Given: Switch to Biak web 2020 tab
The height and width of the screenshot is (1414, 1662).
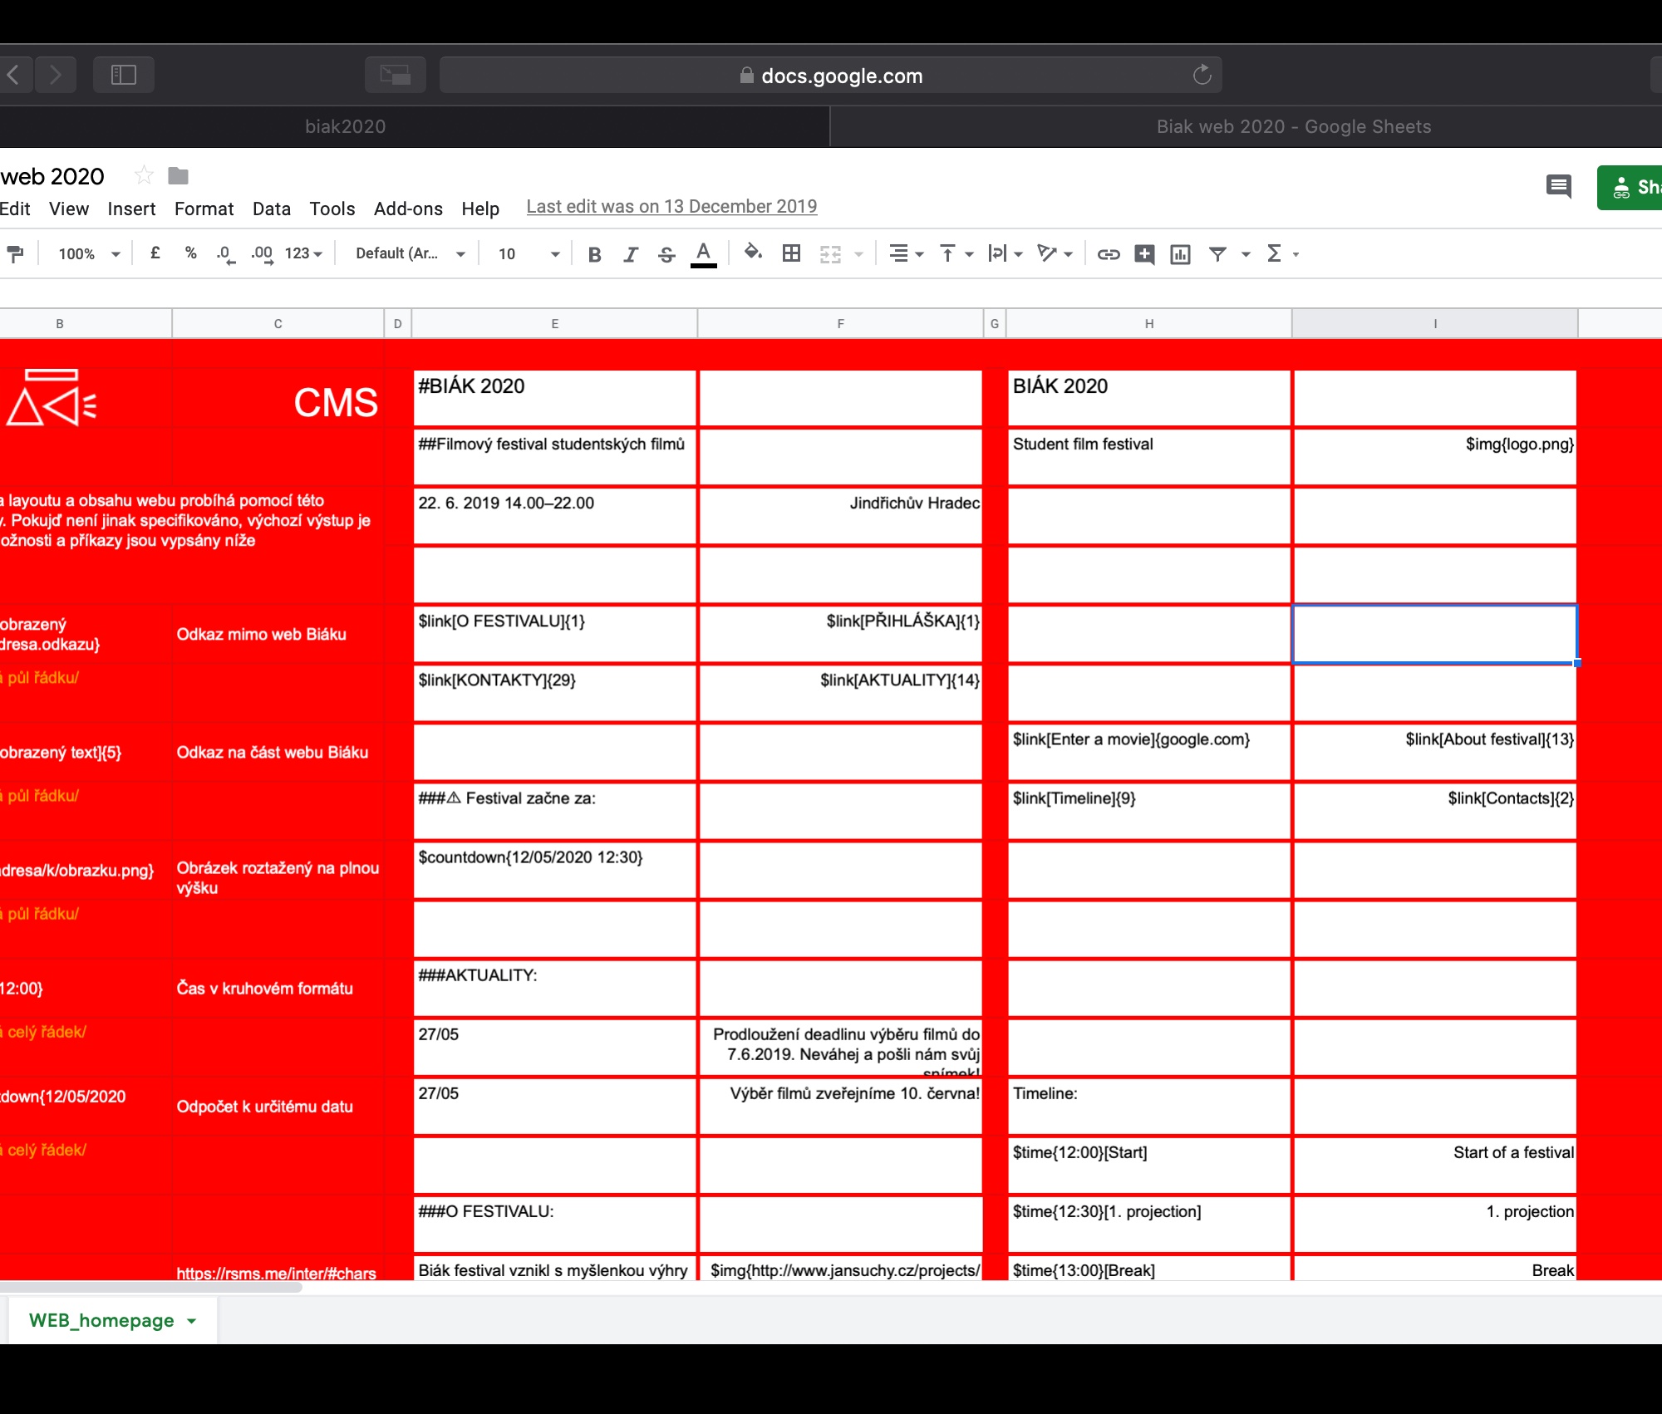Looking at the screenshot, I should (1246, 126).
